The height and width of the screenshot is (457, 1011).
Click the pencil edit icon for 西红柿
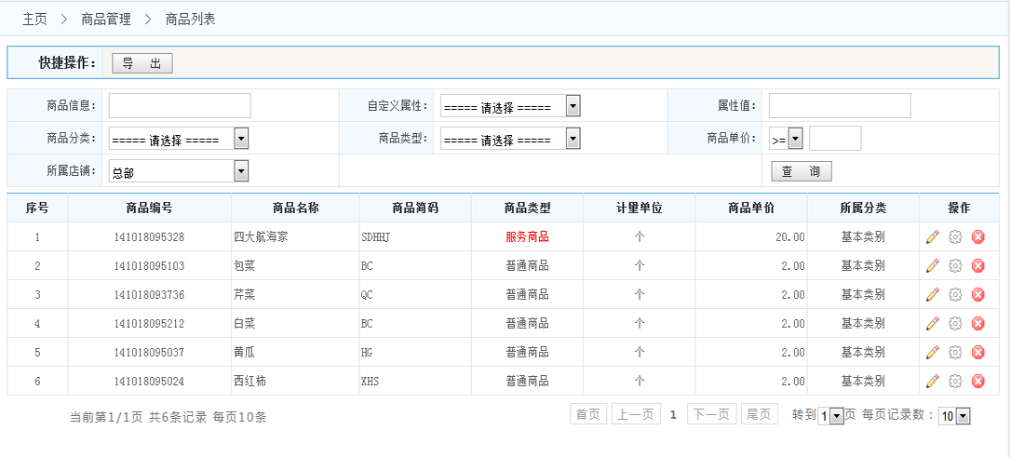click(x=932, y=382)
